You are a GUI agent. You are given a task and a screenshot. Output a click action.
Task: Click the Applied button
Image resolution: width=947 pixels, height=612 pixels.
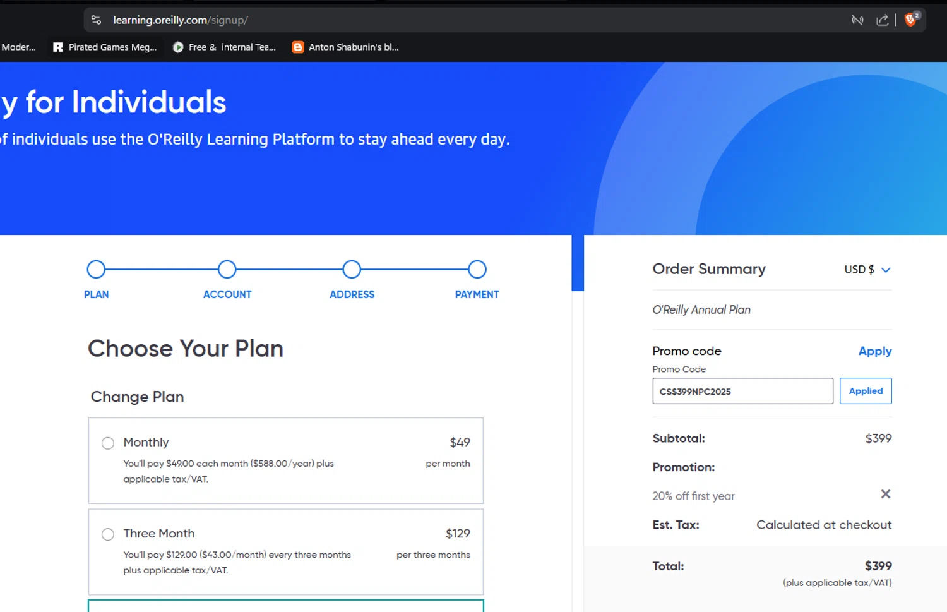click(866, 391)
